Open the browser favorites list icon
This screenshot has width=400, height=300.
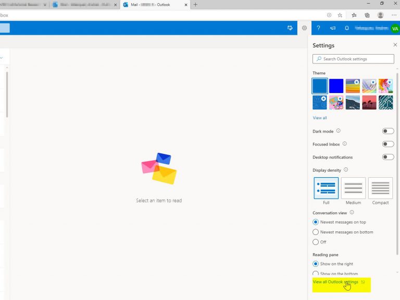pyautogui.click(x=354, y=15)
